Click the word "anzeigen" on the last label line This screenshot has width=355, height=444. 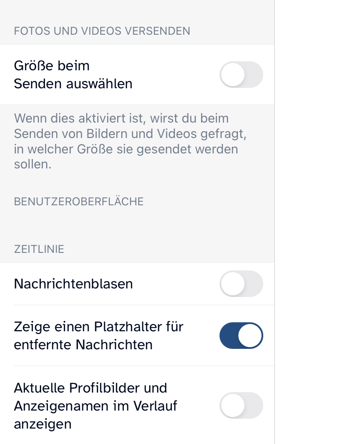(42, 424)
